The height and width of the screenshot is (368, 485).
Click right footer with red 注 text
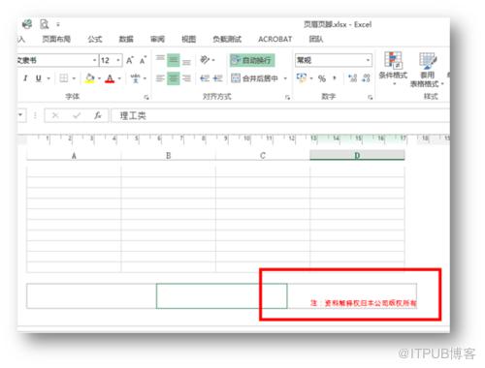pyautogui.click(x=352, y=295)
